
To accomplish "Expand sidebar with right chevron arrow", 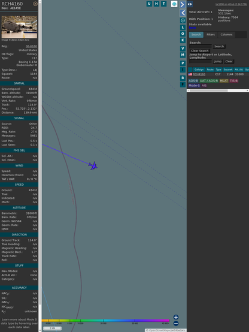I will coord(183,4).
